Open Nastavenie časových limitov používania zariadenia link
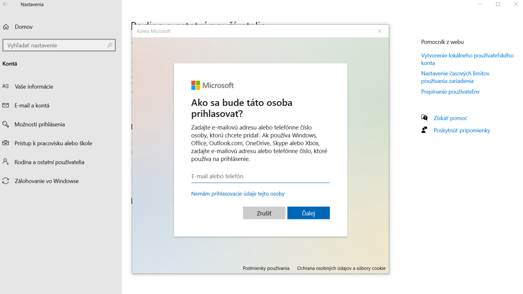This screenshot has width=523, height=294. 455,77
